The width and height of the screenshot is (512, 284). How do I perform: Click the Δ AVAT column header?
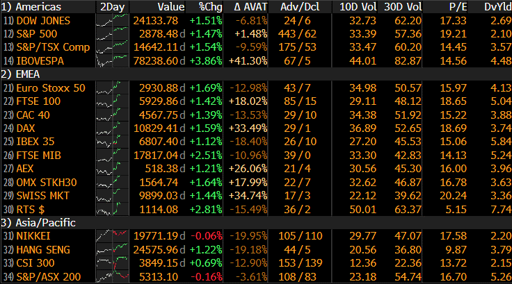tap(250, 7)
